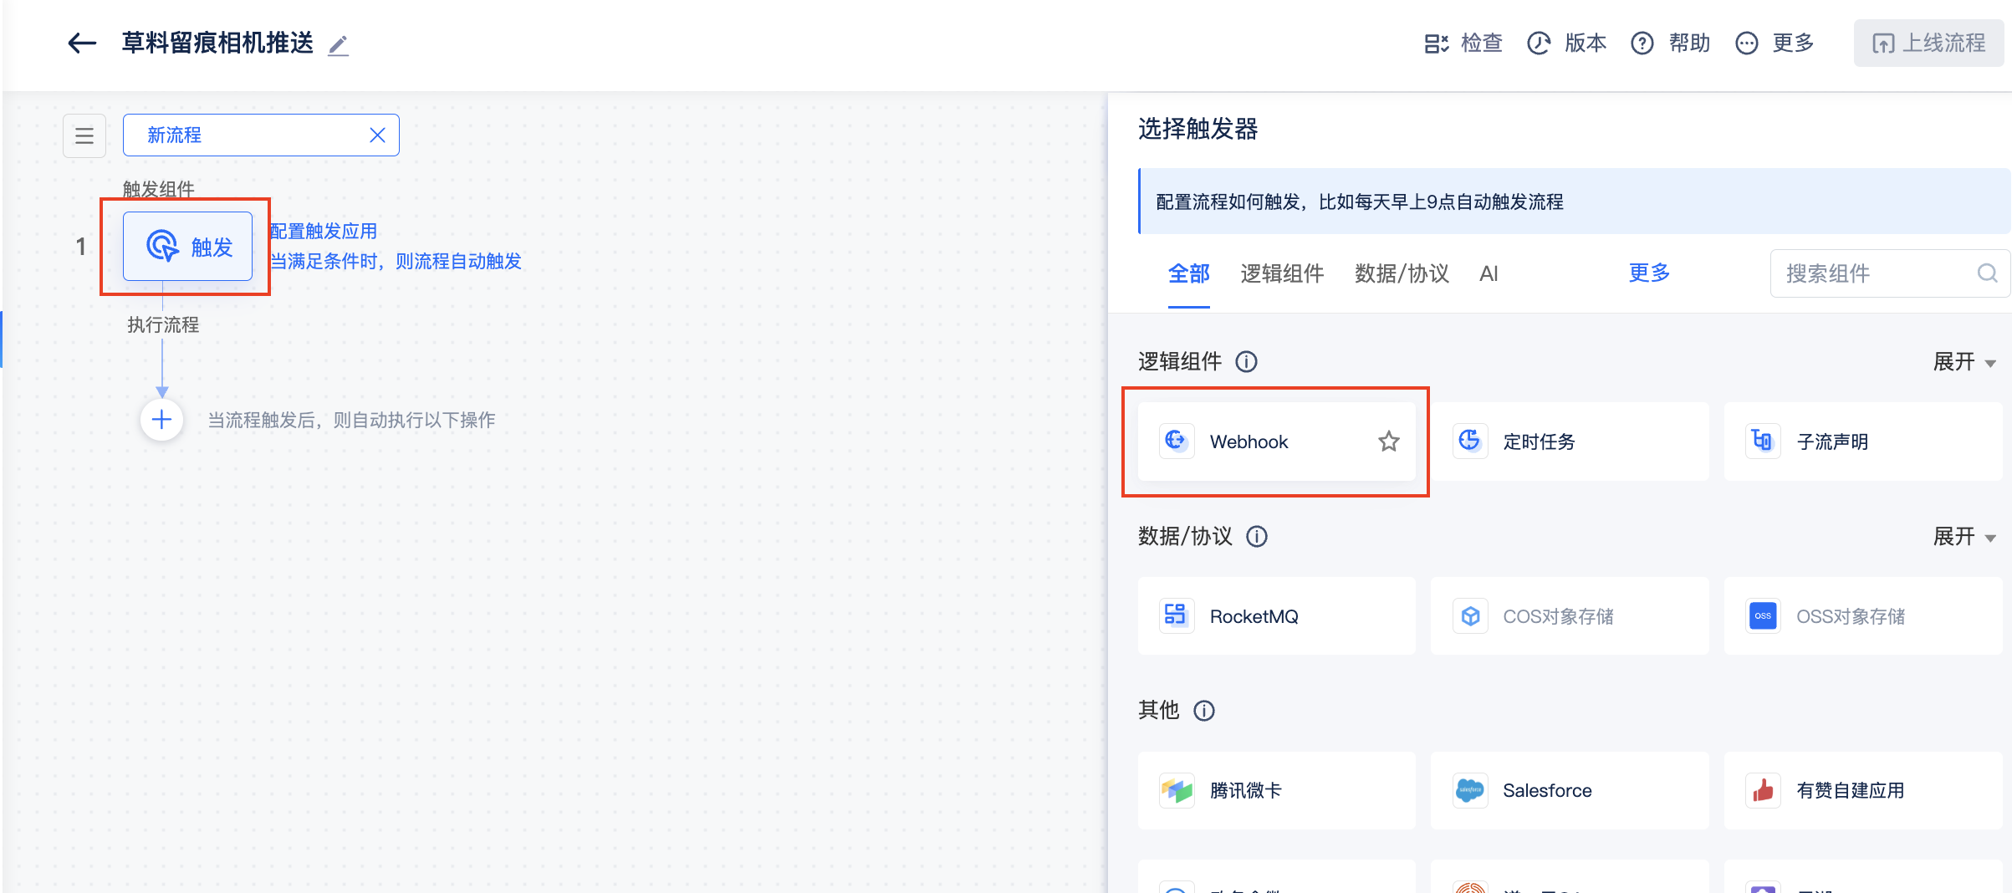
Task: Click the 配置触发应用 link text
Action: point(324,232)
